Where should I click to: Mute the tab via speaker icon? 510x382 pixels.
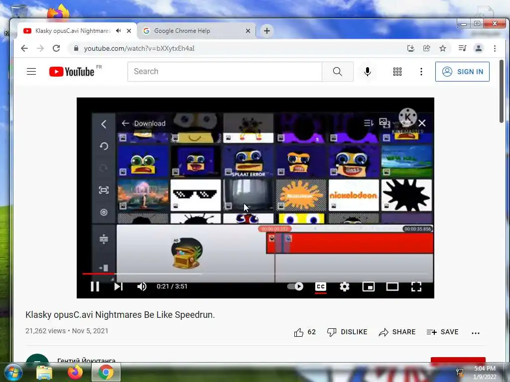click(x=119, y=30)
